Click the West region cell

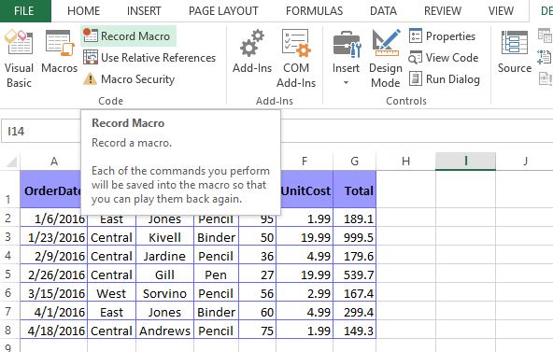tap(111, 293)
